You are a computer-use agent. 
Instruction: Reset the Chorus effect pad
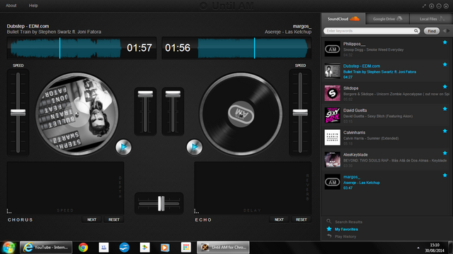114,219
